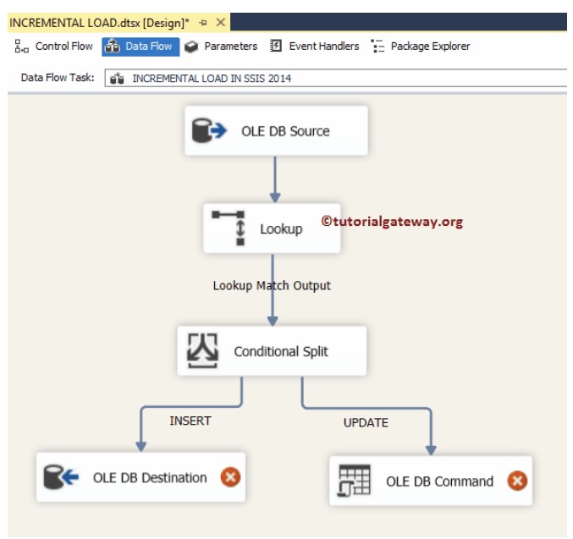Click the INSERT path label
Viewport: 573px width, 539px height.
190,421
